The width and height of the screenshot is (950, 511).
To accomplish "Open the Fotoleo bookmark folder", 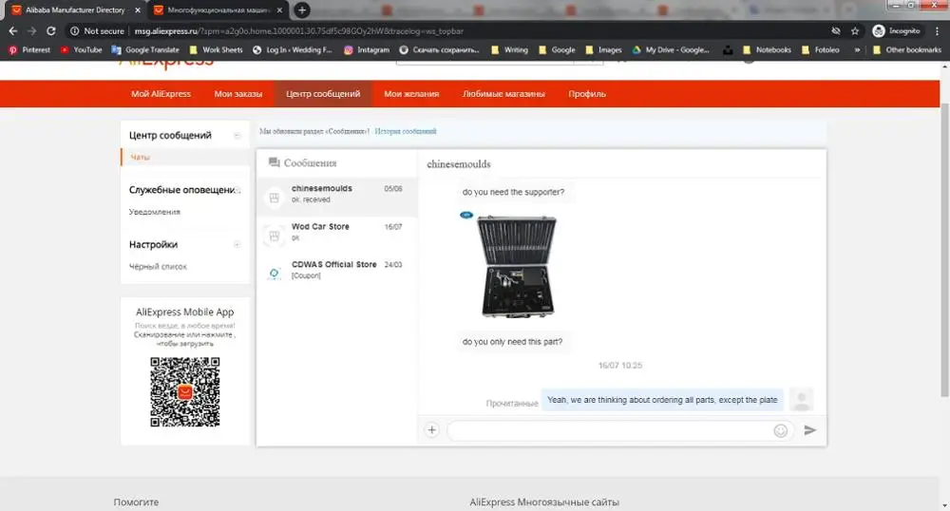I will (x=821, y=49).
